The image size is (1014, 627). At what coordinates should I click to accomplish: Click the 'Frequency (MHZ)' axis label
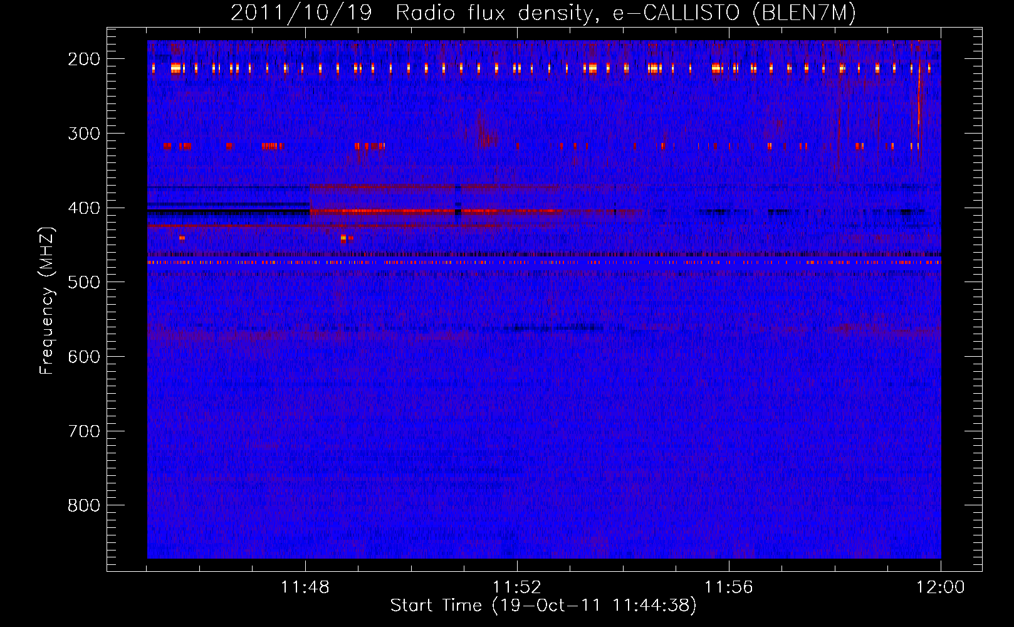[47, 300]
